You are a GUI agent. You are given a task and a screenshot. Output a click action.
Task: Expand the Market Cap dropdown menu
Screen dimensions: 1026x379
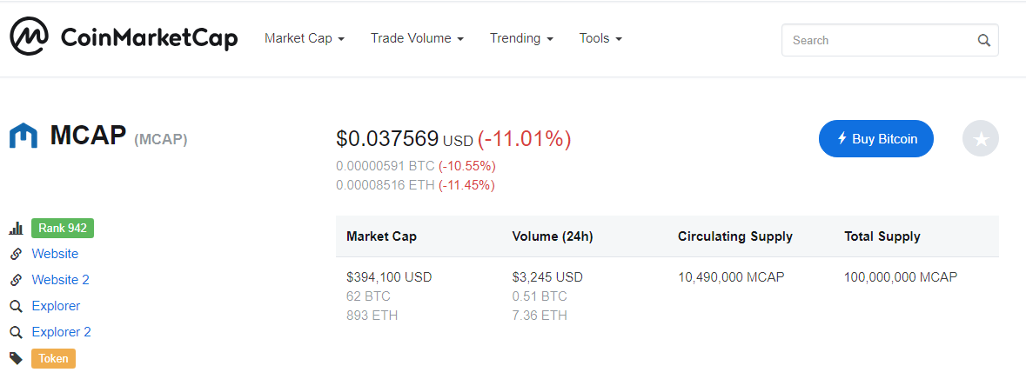click(x=305, y=38)
